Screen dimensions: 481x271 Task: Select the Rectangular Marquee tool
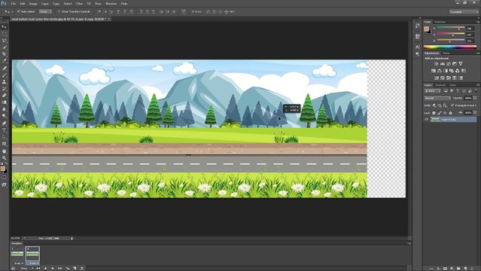tap(4, 33)
